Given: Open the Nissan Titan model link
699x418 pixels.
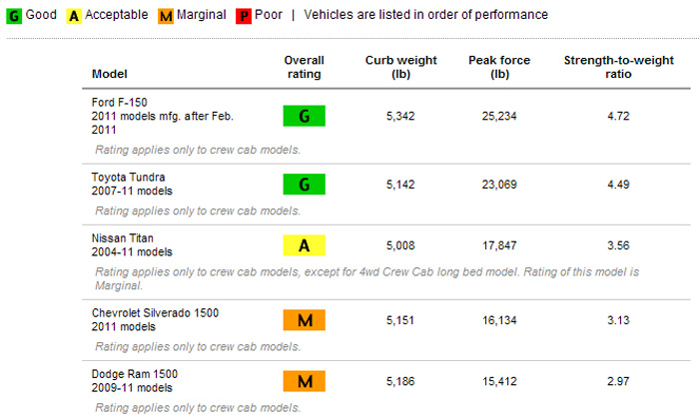Looking at the screenshot, I should pyautogui.click(x=122, y=238).
